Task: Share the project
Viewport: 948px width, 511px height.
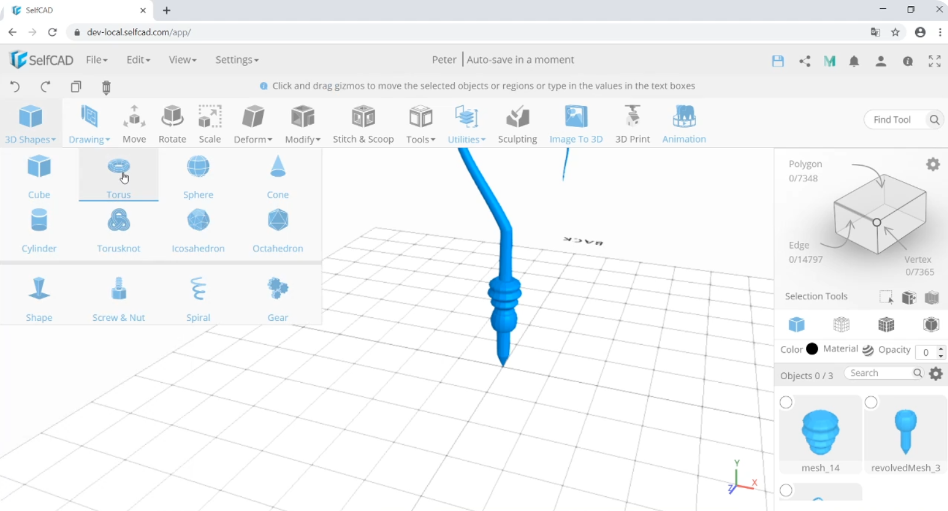Action: click(x=805, y=61)
